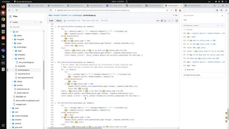
Task: Toggle the symbols panel icon
Action: pos(177,21)
